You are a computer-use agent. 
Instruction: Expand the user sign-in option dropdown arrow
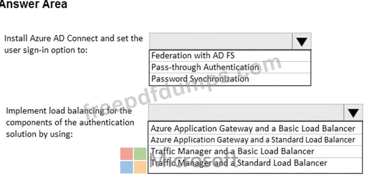coord(302,42)
